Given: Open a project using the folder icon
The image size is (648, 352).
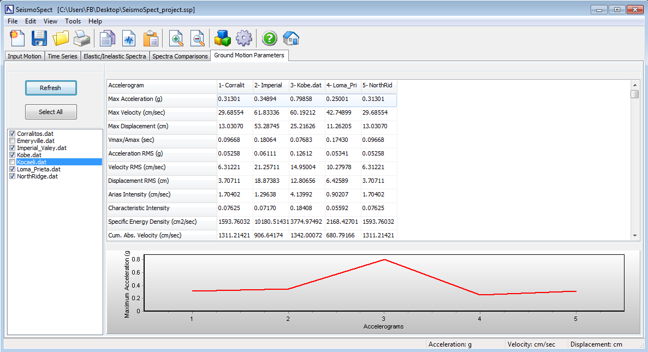Looking at the screenshot, I should tap(61, 38).
